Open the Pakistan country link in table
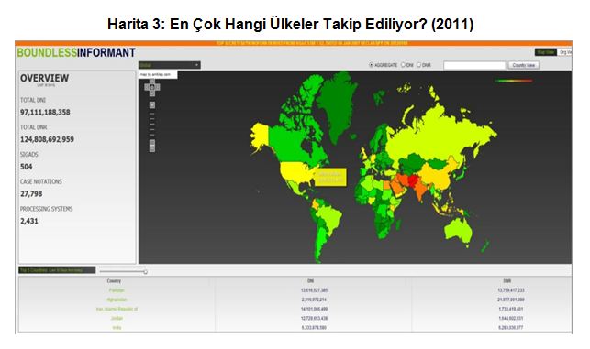590x349 pixels. click(117, 290)
